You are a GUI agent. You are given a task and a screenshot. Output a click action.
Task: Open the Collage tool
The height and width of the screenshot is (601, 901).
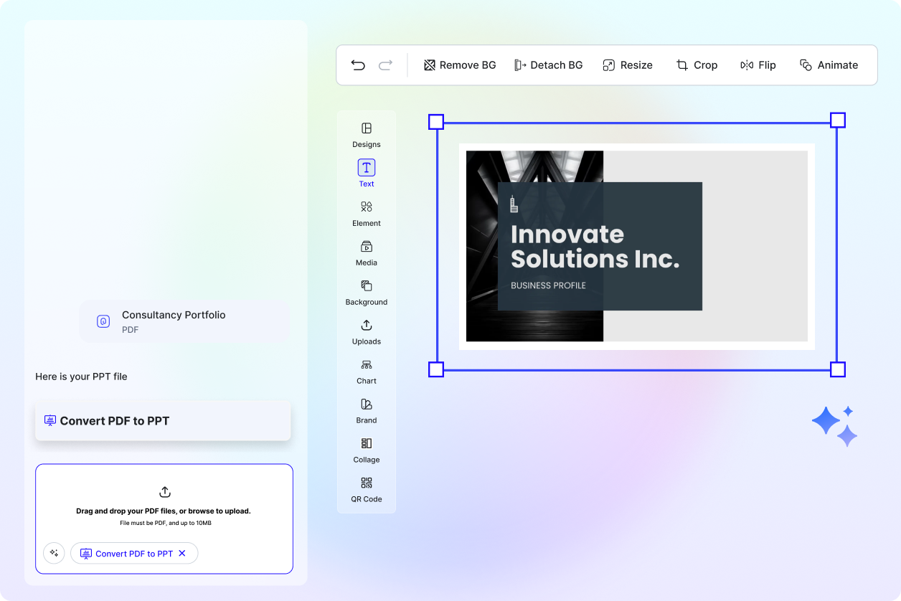click(x=367, y=450)
